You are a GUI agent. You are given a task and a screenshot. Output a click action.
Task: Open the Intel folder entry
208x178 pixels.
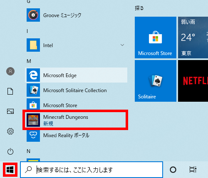(76, 45)
